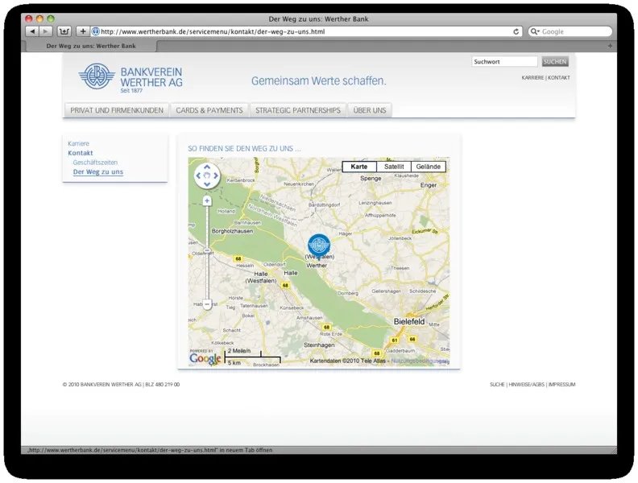The height and width of the screenshot is (483, 638).
Task: Open the footer Hinweise/AGBs link
Action: point(527,385)
